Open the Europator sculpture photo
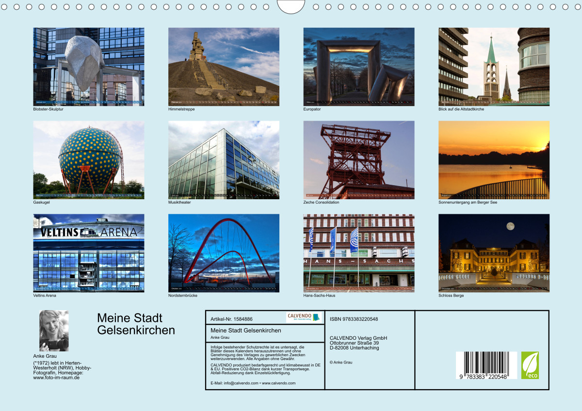 (x=359, y=66)
